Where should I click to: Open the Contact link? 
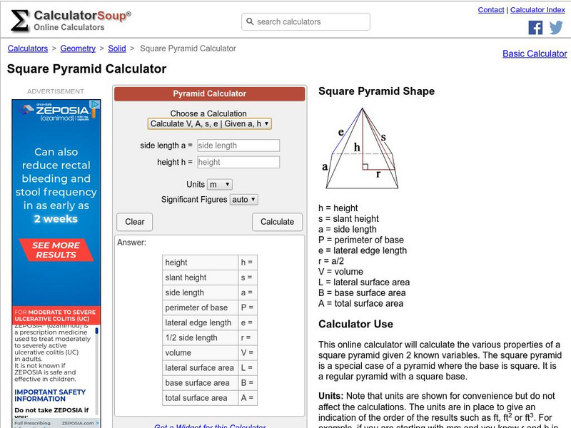(x=491, y=10)
